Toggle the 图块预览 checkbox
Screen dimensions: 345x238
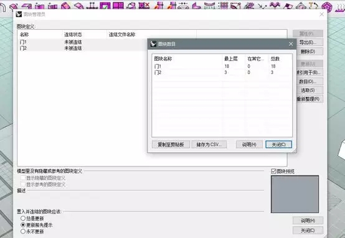273,172
